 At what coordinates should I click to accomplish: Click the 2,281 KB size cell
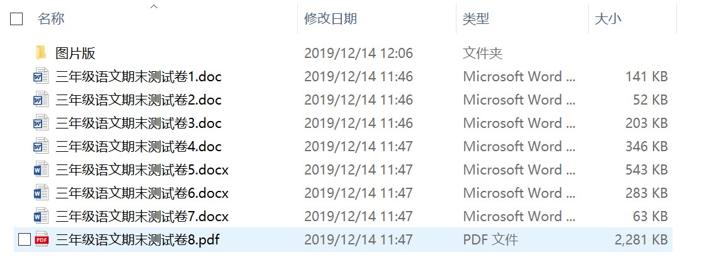641,239
